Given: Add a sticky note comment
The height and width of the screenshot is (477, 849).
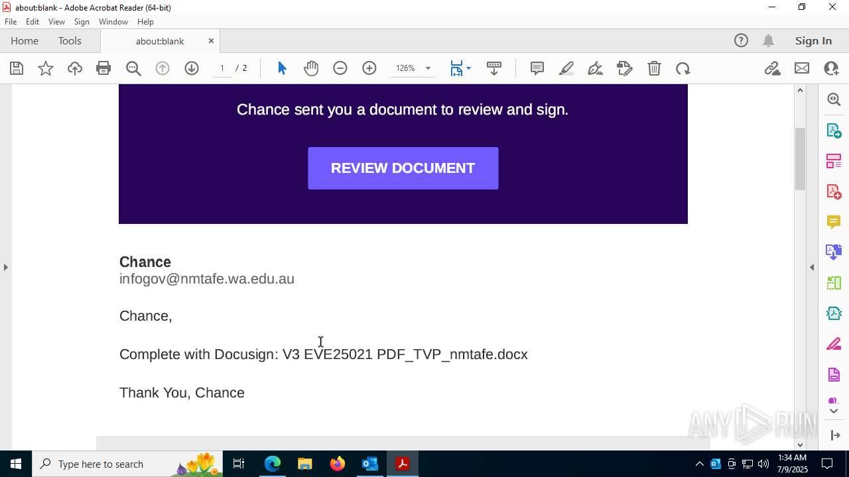Looking at the screenshot, I should [x=537, y=68].
